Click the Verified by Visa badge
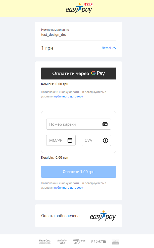The height and width of the screenshot is (248, 154). 62,242
